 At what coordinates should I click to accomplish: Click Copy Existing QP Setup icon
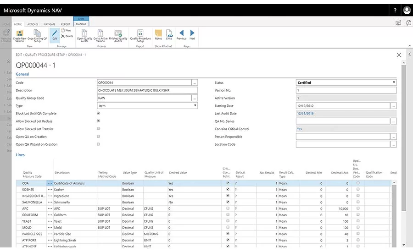[x=37, y=33]
